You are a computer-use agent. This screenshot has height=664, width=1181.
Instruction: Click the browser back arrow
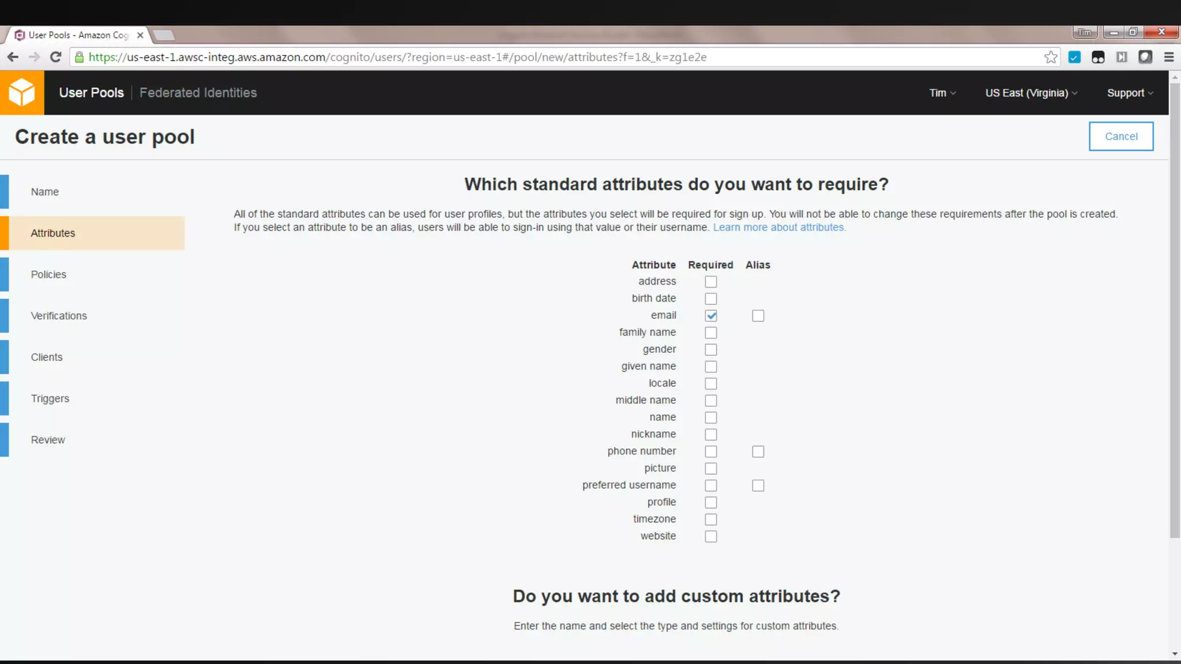13,57
